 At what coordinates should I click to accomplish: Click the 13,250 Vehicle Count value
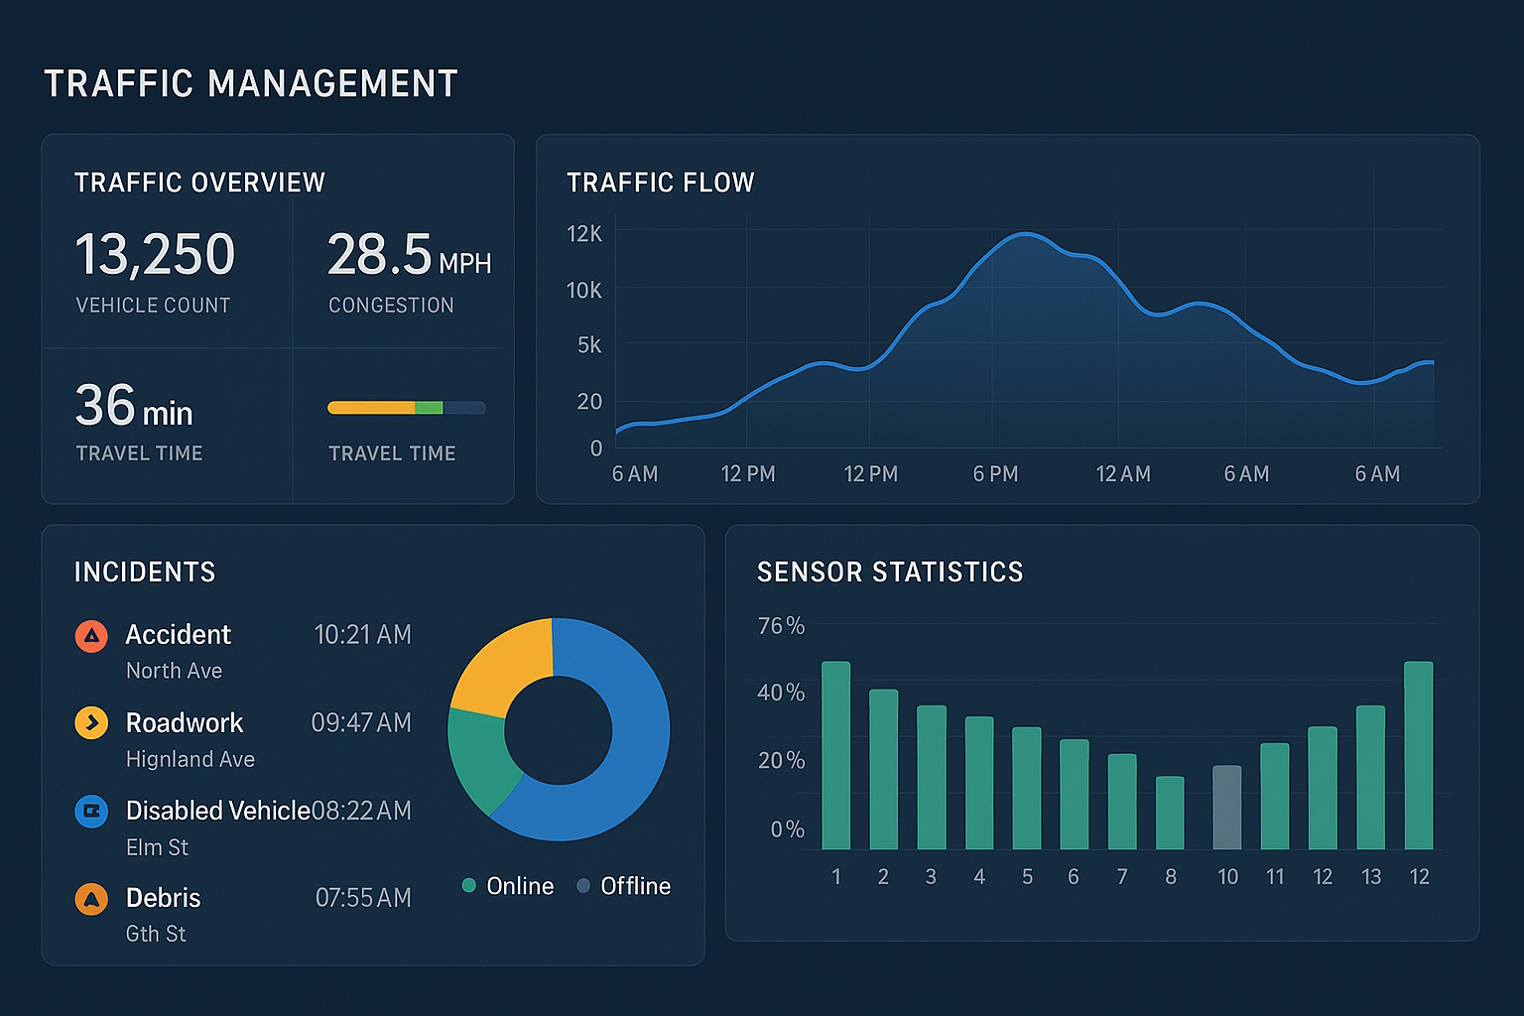point(156,253)
